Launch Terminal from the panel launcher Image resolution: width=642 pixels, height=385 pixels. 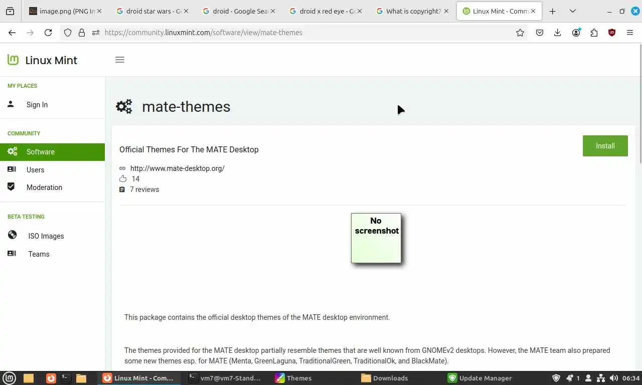tap(66, 378)
